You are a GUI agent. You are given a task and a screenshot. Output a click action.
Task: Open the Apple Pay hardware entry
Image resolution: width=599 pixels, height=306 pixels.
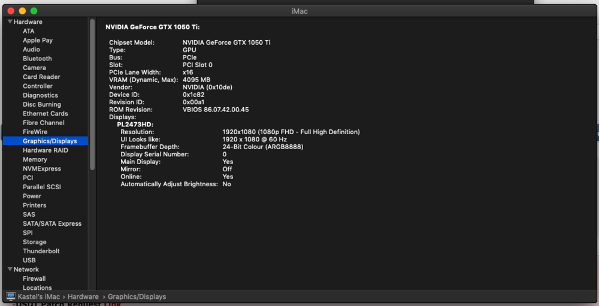click(x=38, y=40)
